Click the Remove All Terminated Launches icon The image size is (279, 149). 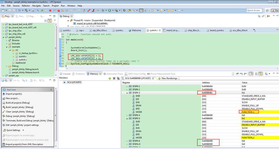click(259, 16)
